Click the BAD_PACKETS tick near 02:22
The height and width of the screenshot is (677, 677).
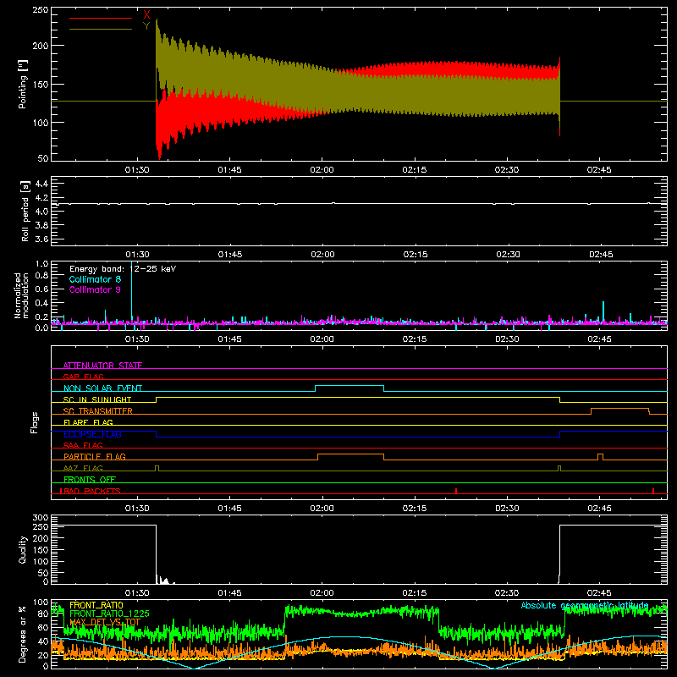click(x=456, y=491)
